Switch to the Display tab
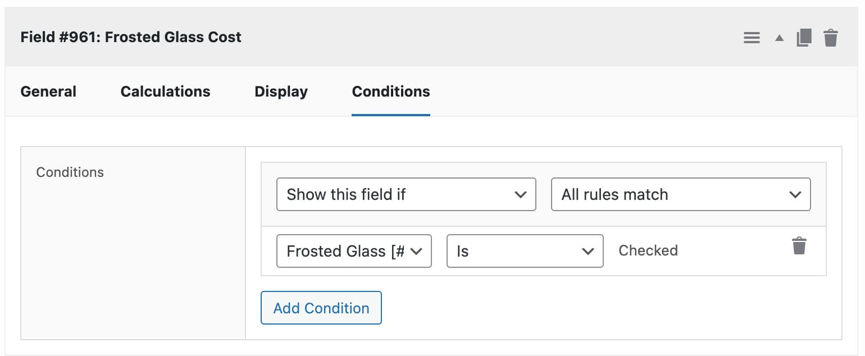Image resolution: width=865 pixels, height=356 pixels. (x=281, y=91)
